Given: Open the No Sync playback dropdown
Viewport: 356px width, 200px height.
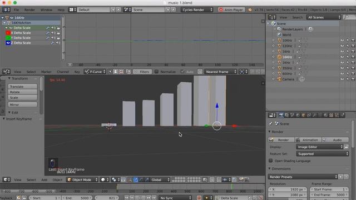Looking at the screenshot, I should click(x=175, y=198).
